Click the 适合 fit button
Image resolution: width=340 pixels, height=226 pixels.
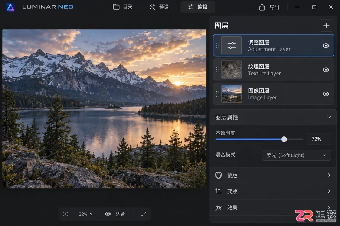(x=120, y=214)
